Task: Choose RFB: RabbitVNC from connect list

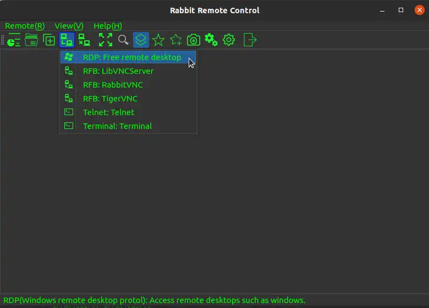Action: click(128, 85)
